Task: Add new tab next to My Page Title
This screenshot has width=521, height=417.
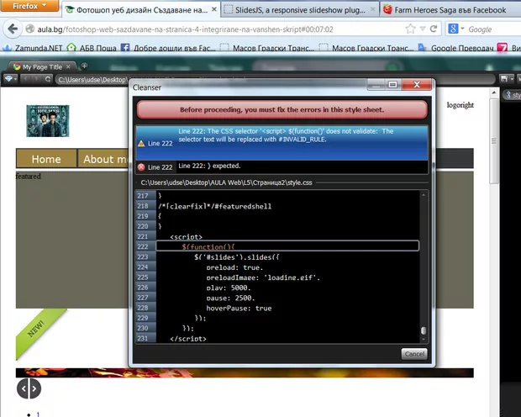Action: pos(84,66)
